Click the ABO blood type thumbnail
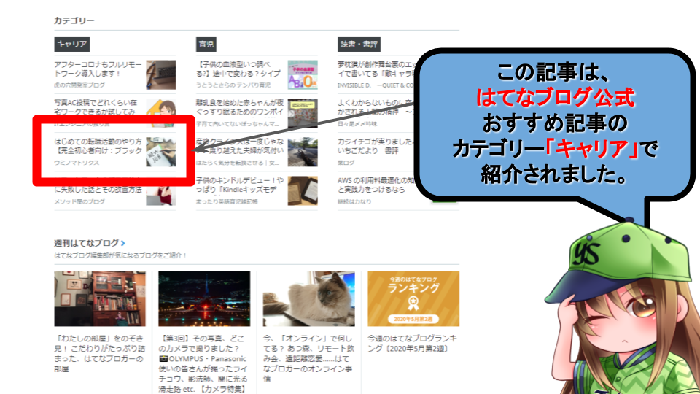This screenshot has width=700, height=394. click(x=303, y=75)
